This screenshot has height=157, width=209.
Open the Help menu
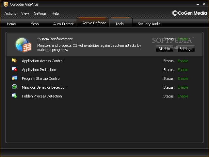point(55,13)
